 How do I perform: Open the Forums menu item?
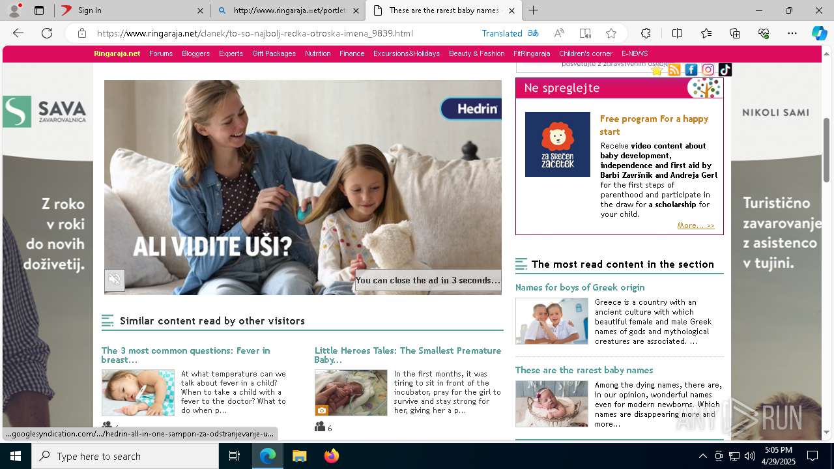coord(161,53)
